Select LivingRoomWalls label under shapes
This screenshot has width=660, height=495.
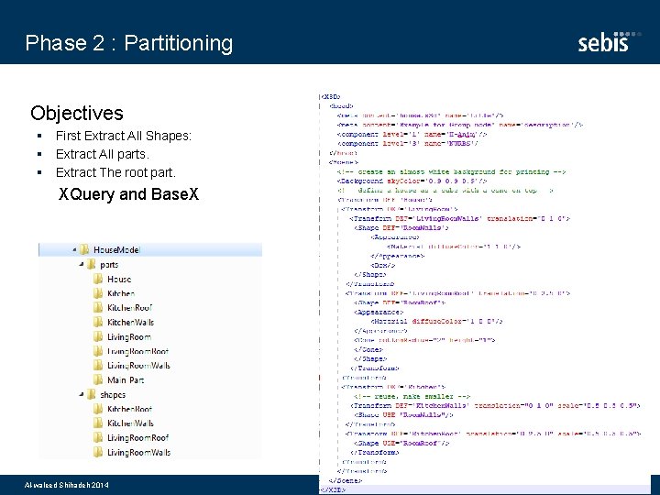pos(138,452)
